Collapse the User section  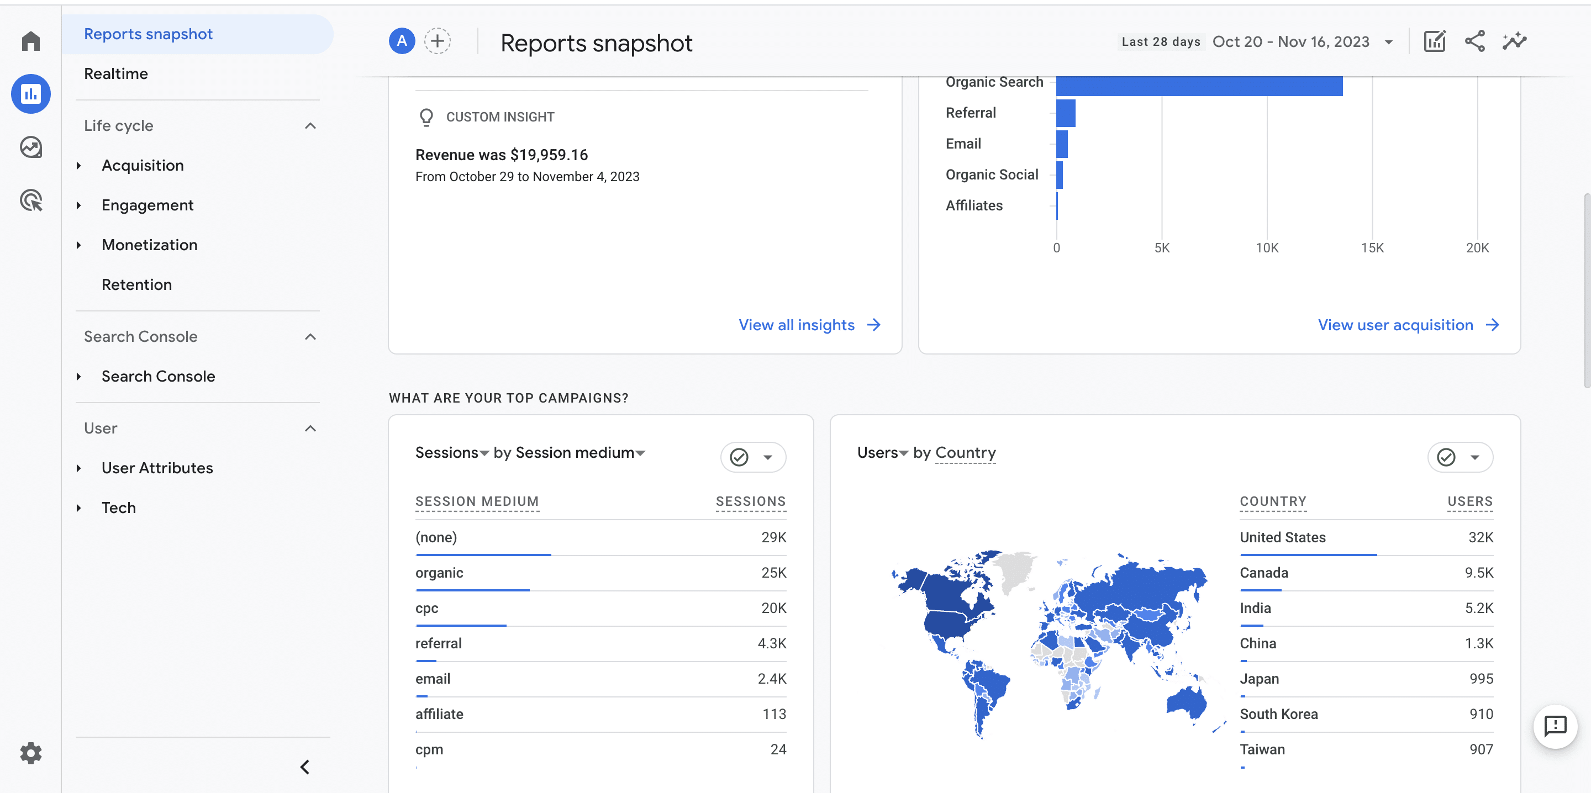pyautogui.click(x=310, y=429)
